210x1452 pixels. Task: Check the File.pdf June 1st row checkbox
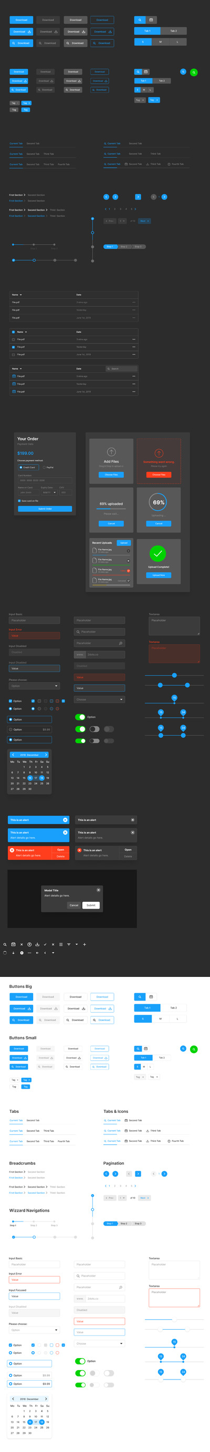pos(14,354)
